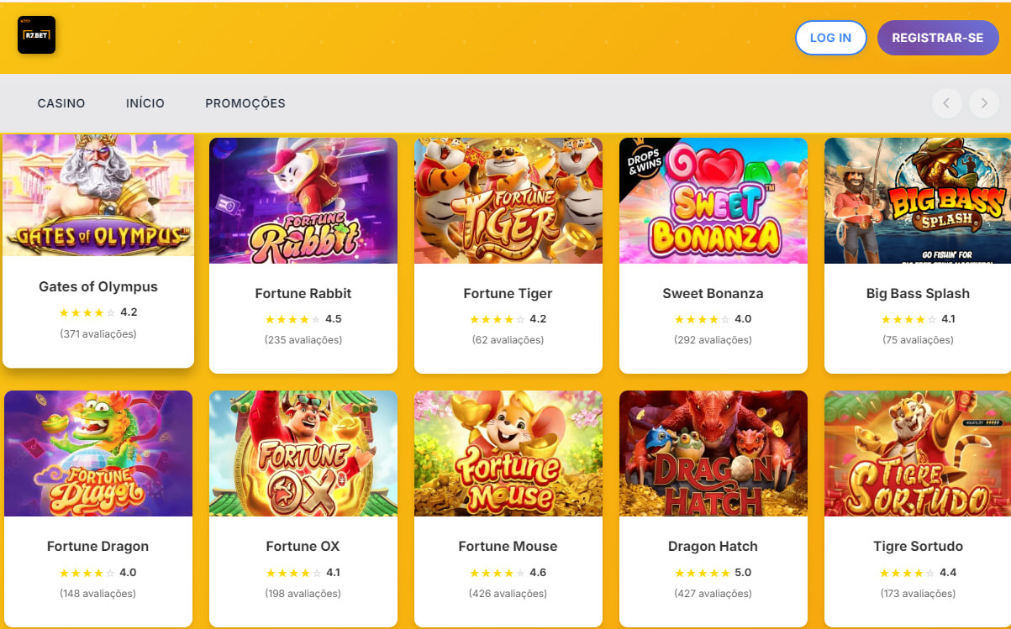The image size is (1011, 629).
Task: Go to the CASINO menu item
Action: (x=61, y=103)
